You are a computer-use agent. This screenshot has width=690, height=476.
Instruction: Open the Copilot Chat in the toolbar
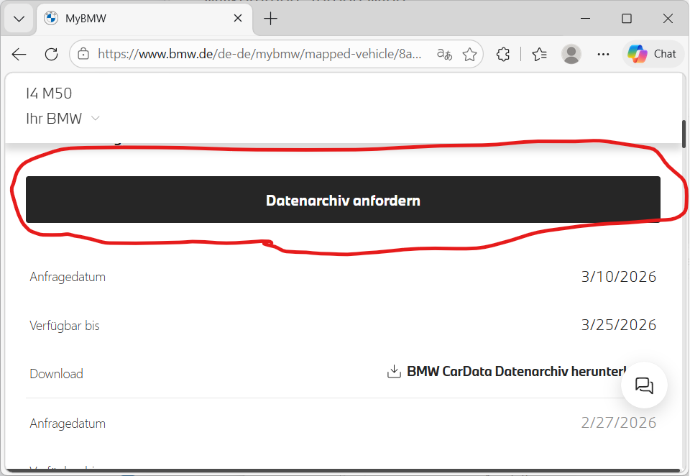[x=651, y=53]
